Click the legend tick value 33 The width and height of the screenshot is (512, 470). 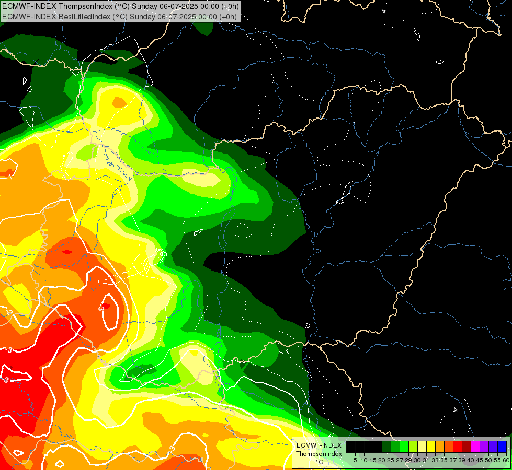(x=435, y=460)
